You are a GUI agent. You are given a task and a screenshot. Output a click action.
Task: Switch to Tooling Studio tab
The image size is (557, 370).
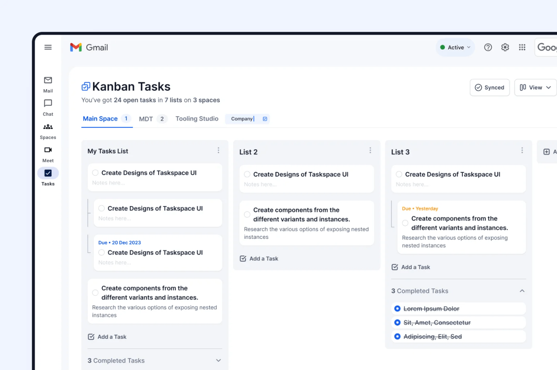pyautogui.click(x=197, y=119)
